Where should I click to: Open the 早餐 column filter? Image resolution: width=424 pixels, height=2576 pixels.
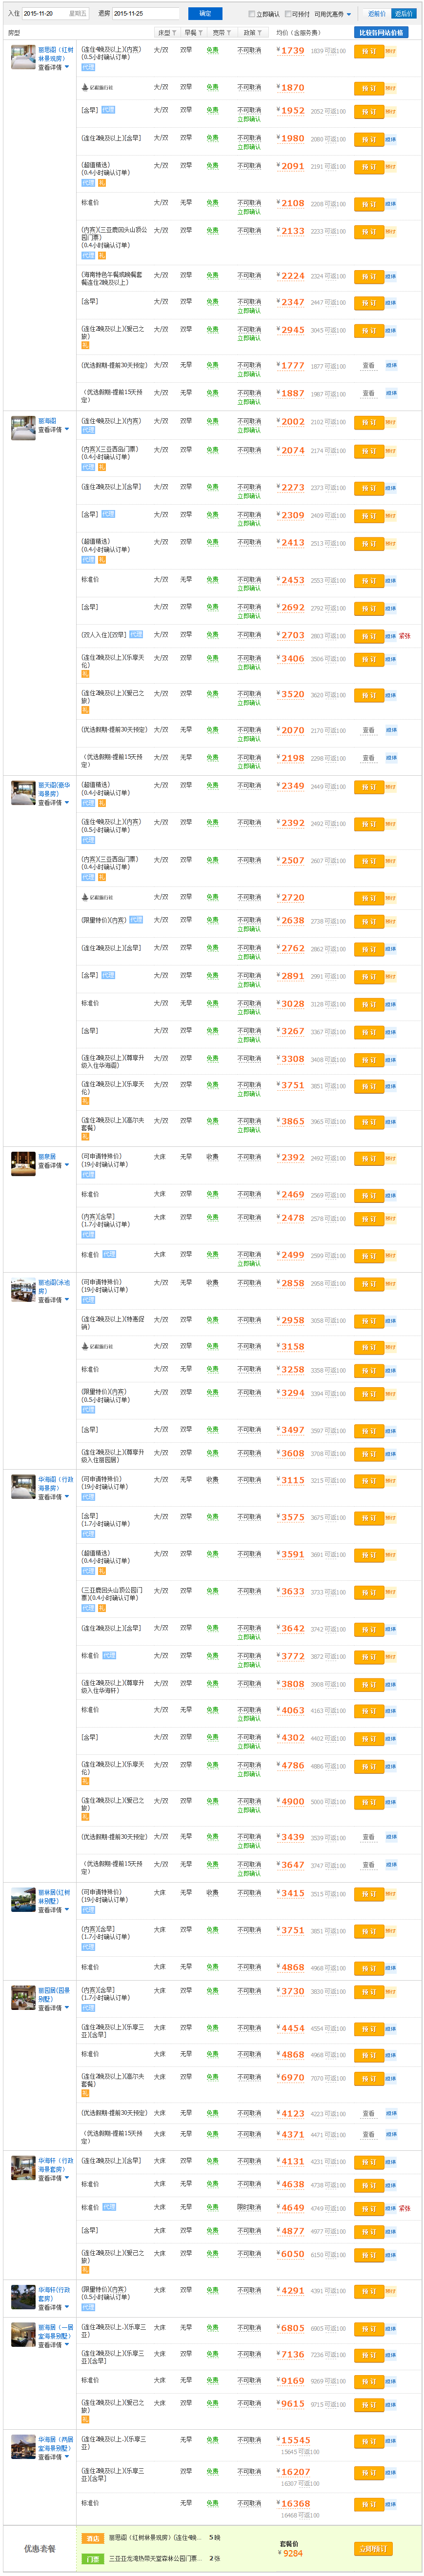tap(192, 33)
